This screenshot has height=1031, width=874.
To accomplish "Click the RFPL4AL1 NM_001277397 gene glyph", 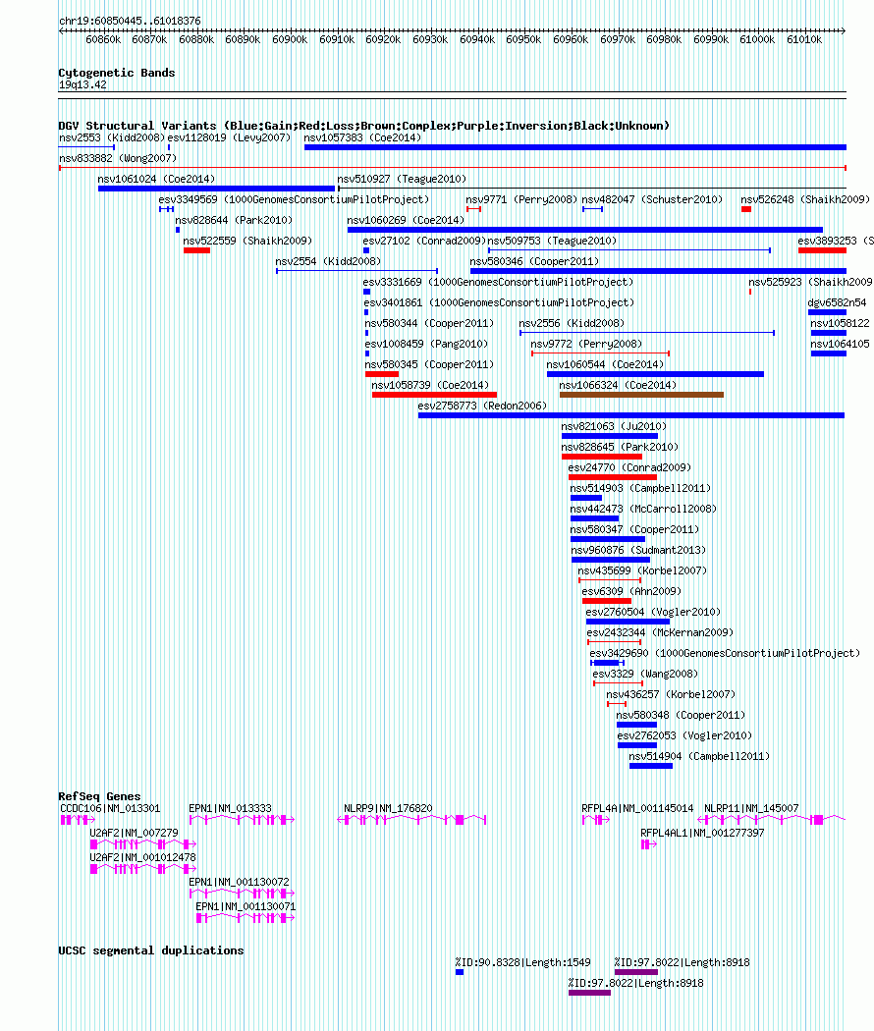I will (x=648, y=843).
